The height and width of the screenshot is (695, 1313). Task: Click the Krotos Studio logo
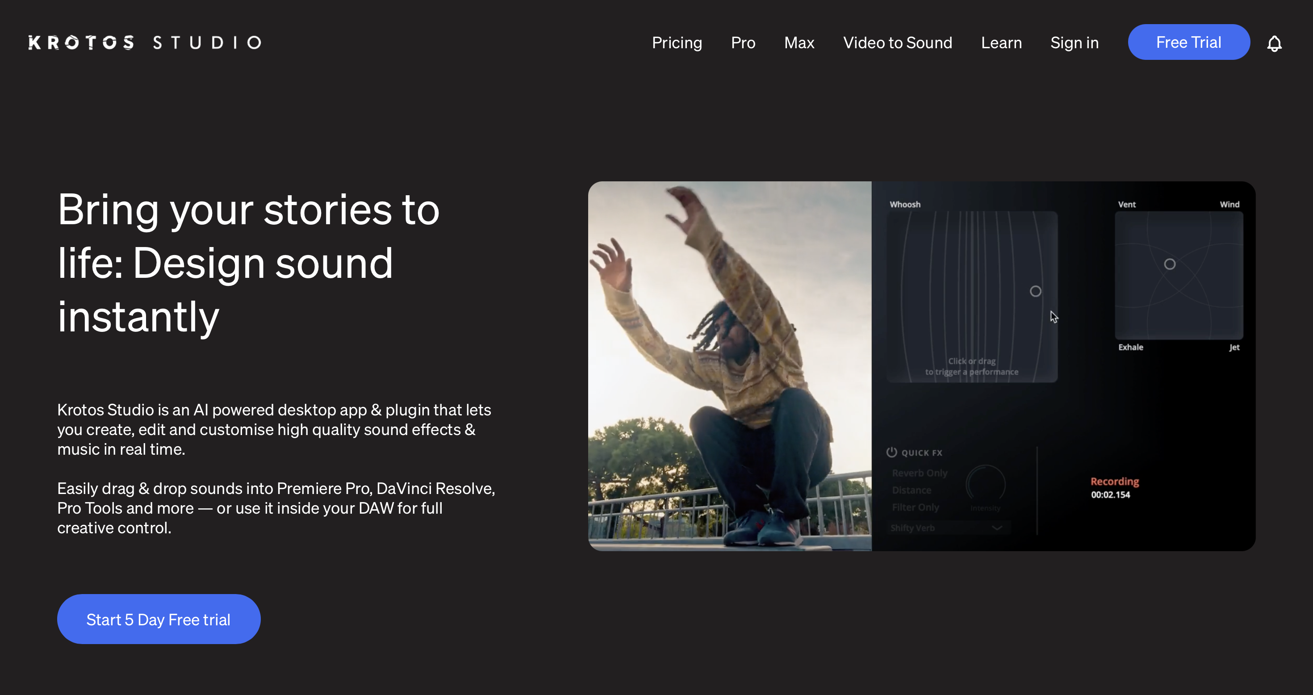coord(145,42)
